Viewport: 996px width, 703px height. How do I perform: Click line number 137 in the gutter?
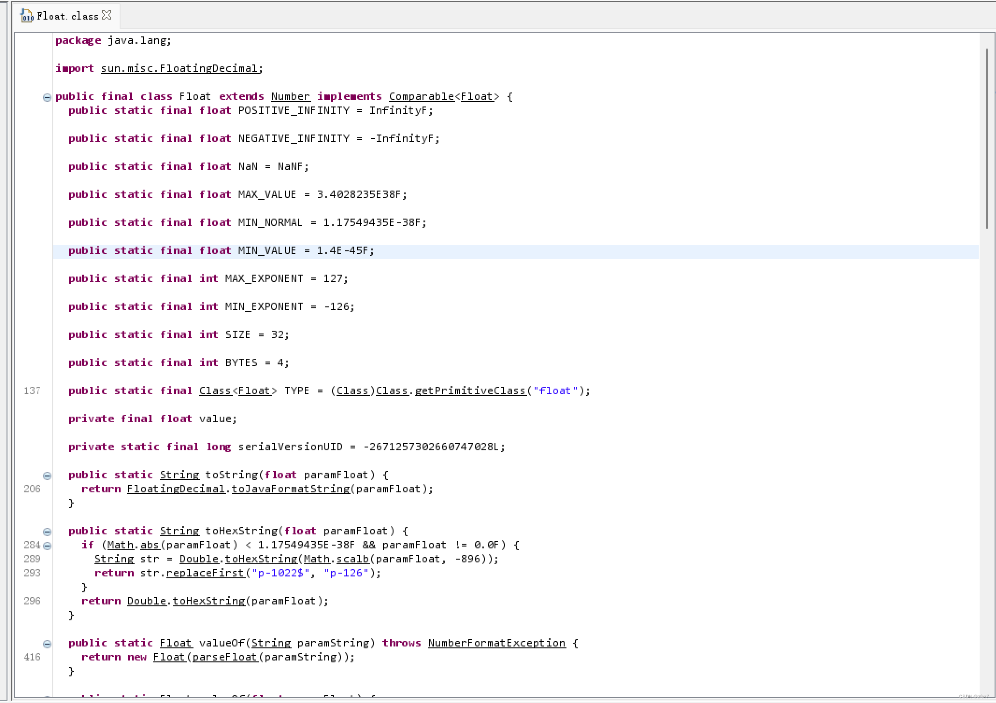[32, 391]
